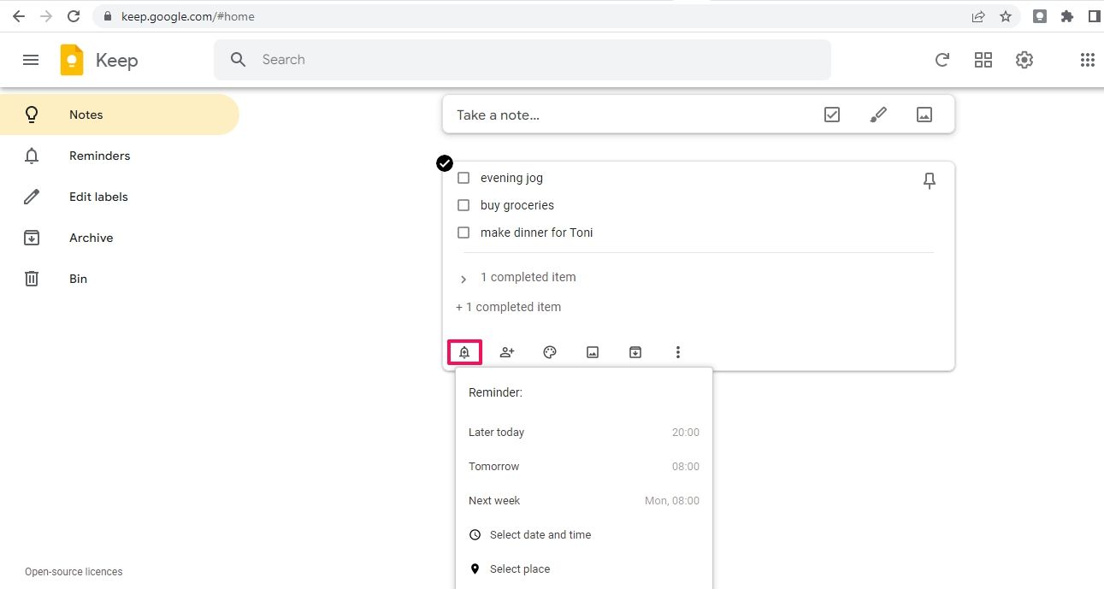Open the Settings gear icon

(1024, 60)
